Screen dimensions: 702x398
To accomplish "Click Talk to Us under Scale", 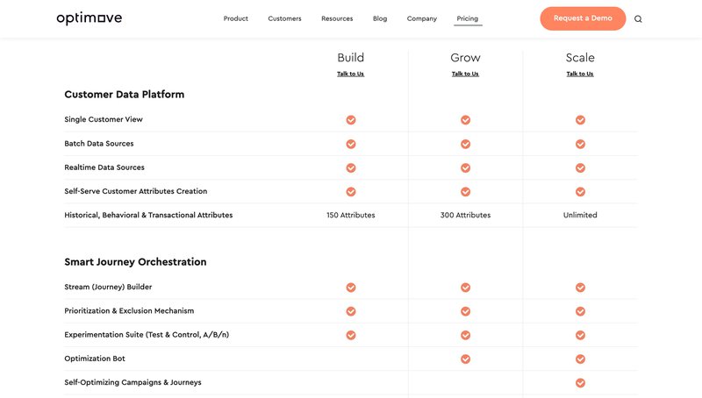I will point(580,74).
